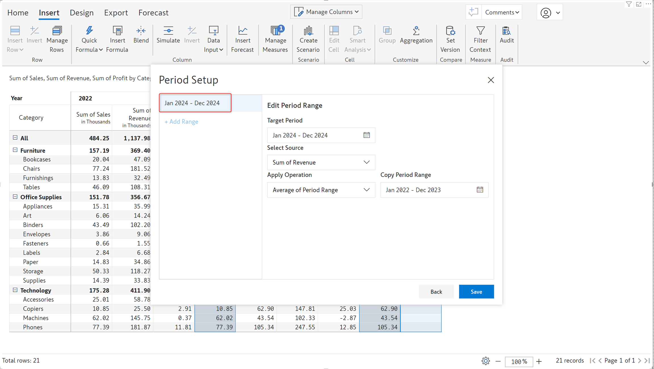Screen dimensions: 654x369
Task: Click the Add Range link
Action: click(x=181, y=121)
